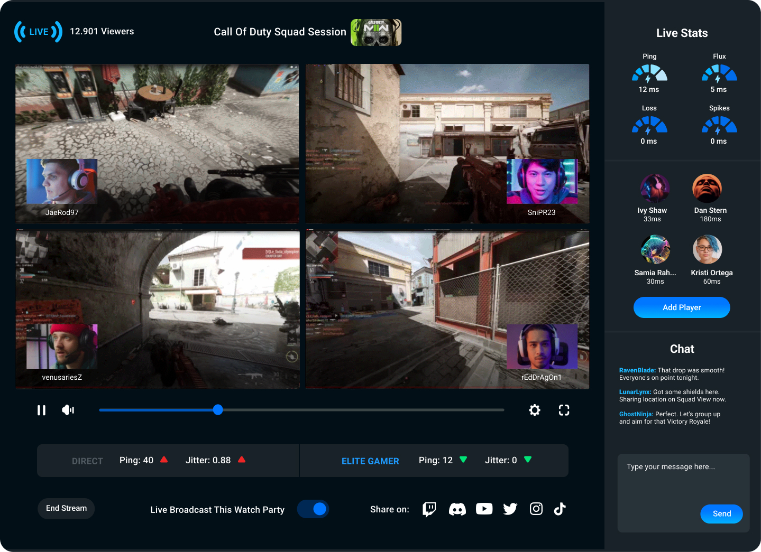Mute the stream volume speaker icon

pyautogui.click(x=68, y=410)
